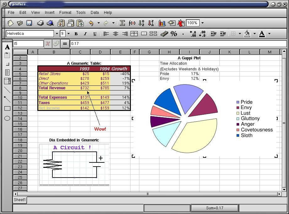The width and height of the screenshot is (289, 214).
Task: Open the Insert menu
Action: click(x=50, y=13)
